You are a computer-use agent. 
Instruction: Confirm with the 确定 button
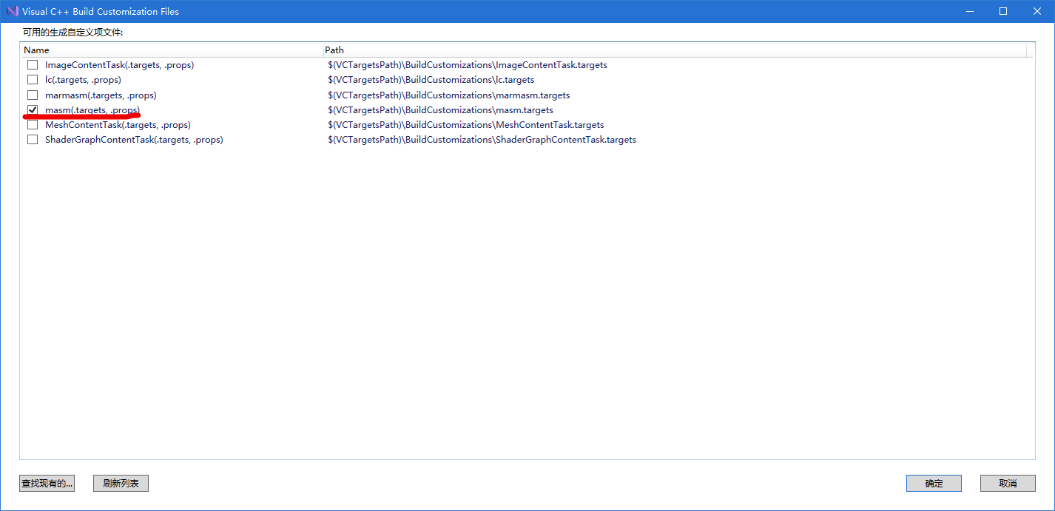(x=934, y=483)
